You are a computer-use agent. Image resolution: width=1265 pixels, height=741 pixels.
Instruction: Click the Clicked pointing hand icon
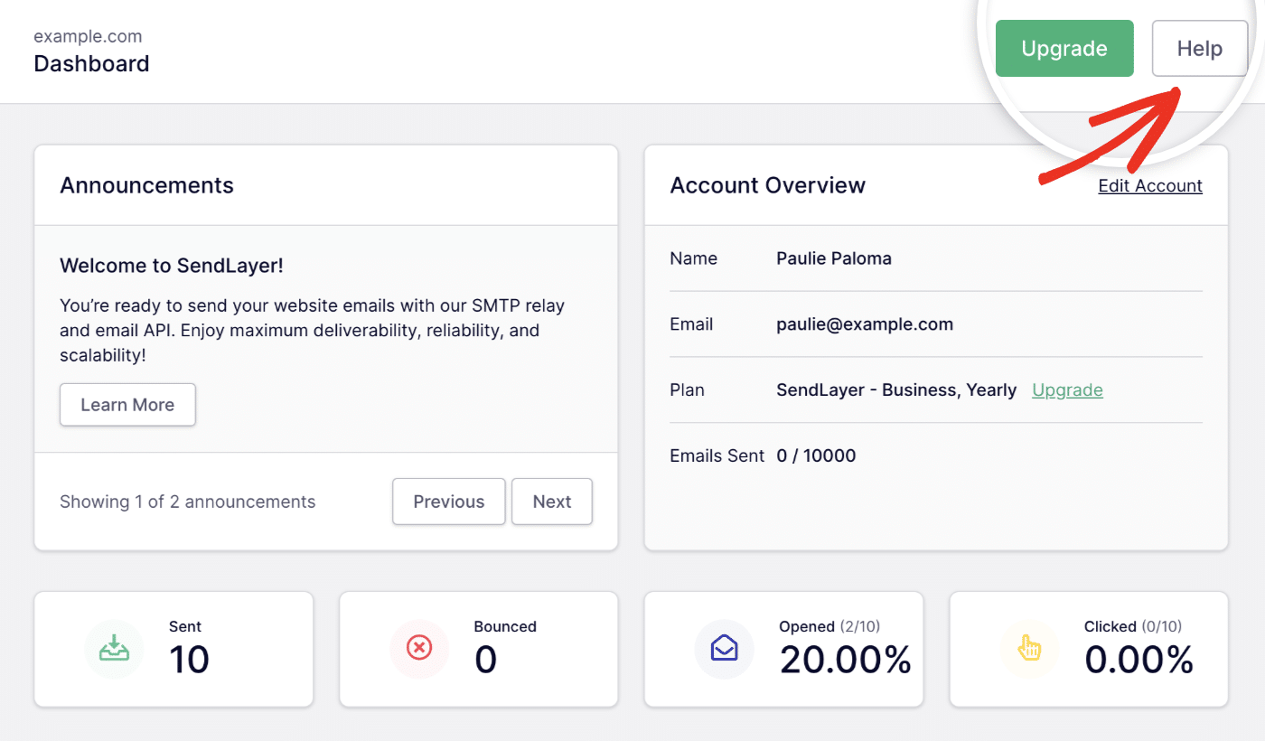pyautogui.click(x=1030, y=648)
